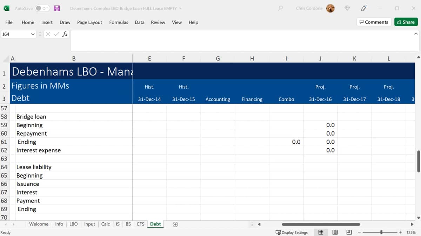Click the vertical scrollbar thumb

point(418,162)
